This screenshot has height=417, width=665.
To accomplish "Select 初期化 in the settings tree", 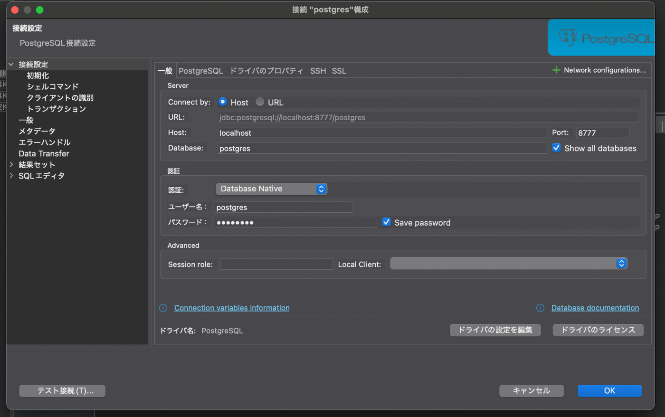I will (38, 76).
